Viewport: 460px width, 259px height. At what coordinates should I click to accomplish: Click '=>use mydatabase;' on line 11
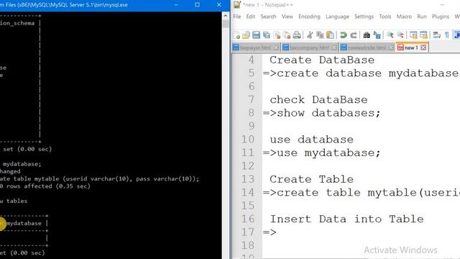click(321, 153)
